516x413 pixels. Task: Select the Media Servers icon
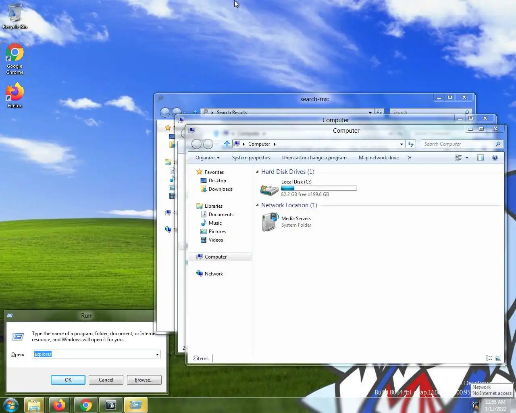click(x=269, y=222)
